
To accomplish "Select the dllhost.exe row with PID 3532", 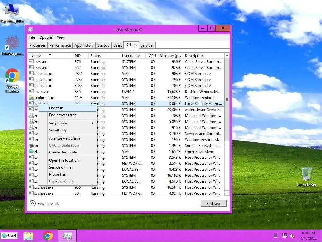I will click(x=126, y=86).
